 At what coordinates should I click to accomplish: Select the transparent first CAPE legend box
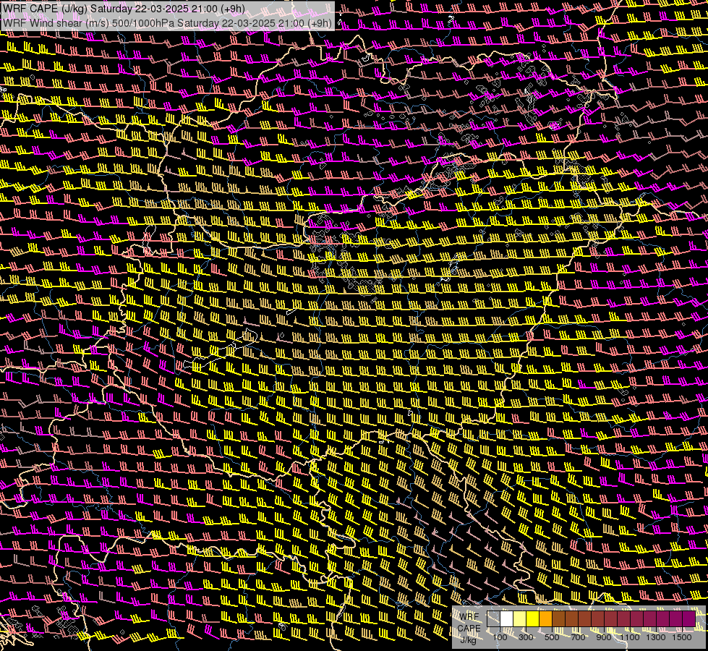(x=493, y=619)
